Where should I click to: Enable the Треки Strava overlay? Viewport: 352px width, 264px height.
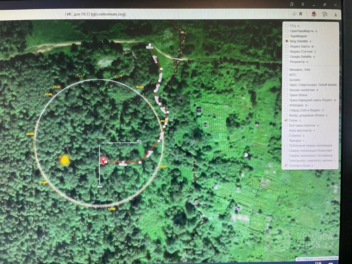point(286,95)
